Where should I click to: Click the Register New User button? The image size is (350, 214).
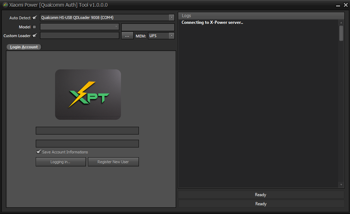(113, 162)
